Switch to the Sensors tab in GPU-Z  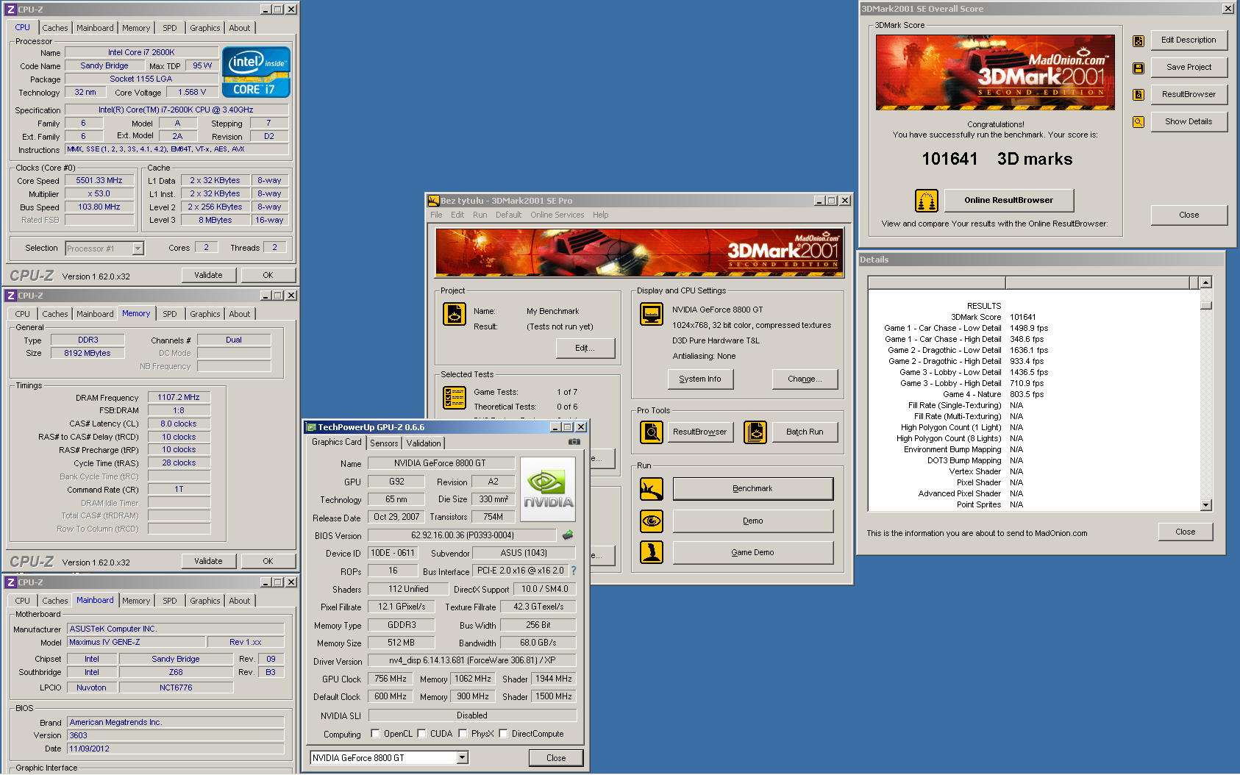tap(384, 443)
